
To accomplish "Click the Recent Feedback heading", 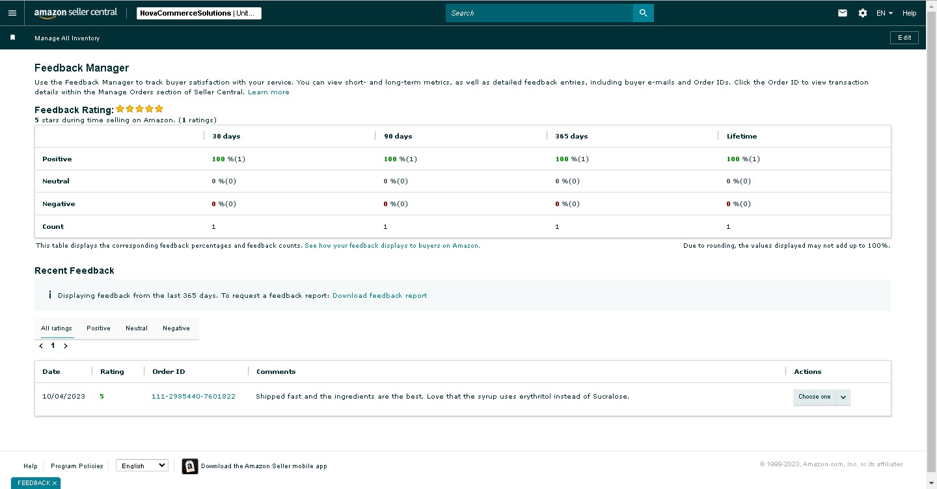I will click(74, 271).
